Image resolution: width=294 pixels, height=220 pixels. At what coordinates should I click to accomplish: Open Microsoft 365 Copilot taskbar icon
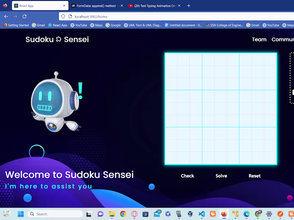pos(168,214)
